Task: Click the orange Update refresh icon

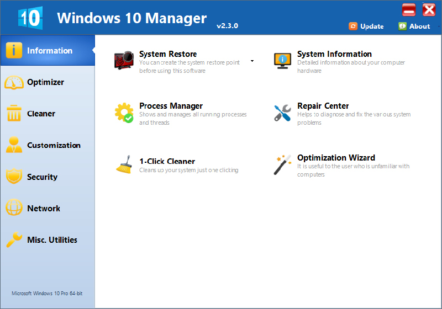Action: point(353,26)
